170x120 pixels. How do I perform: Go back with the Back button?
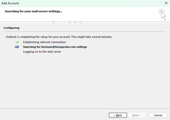point(118,115)
